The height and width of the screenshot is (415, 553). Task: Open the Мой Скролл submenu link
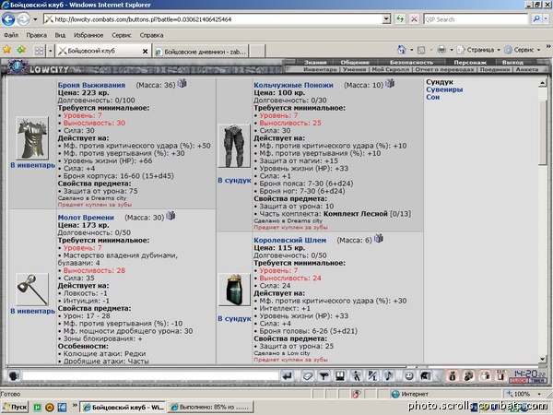[391, 69]
